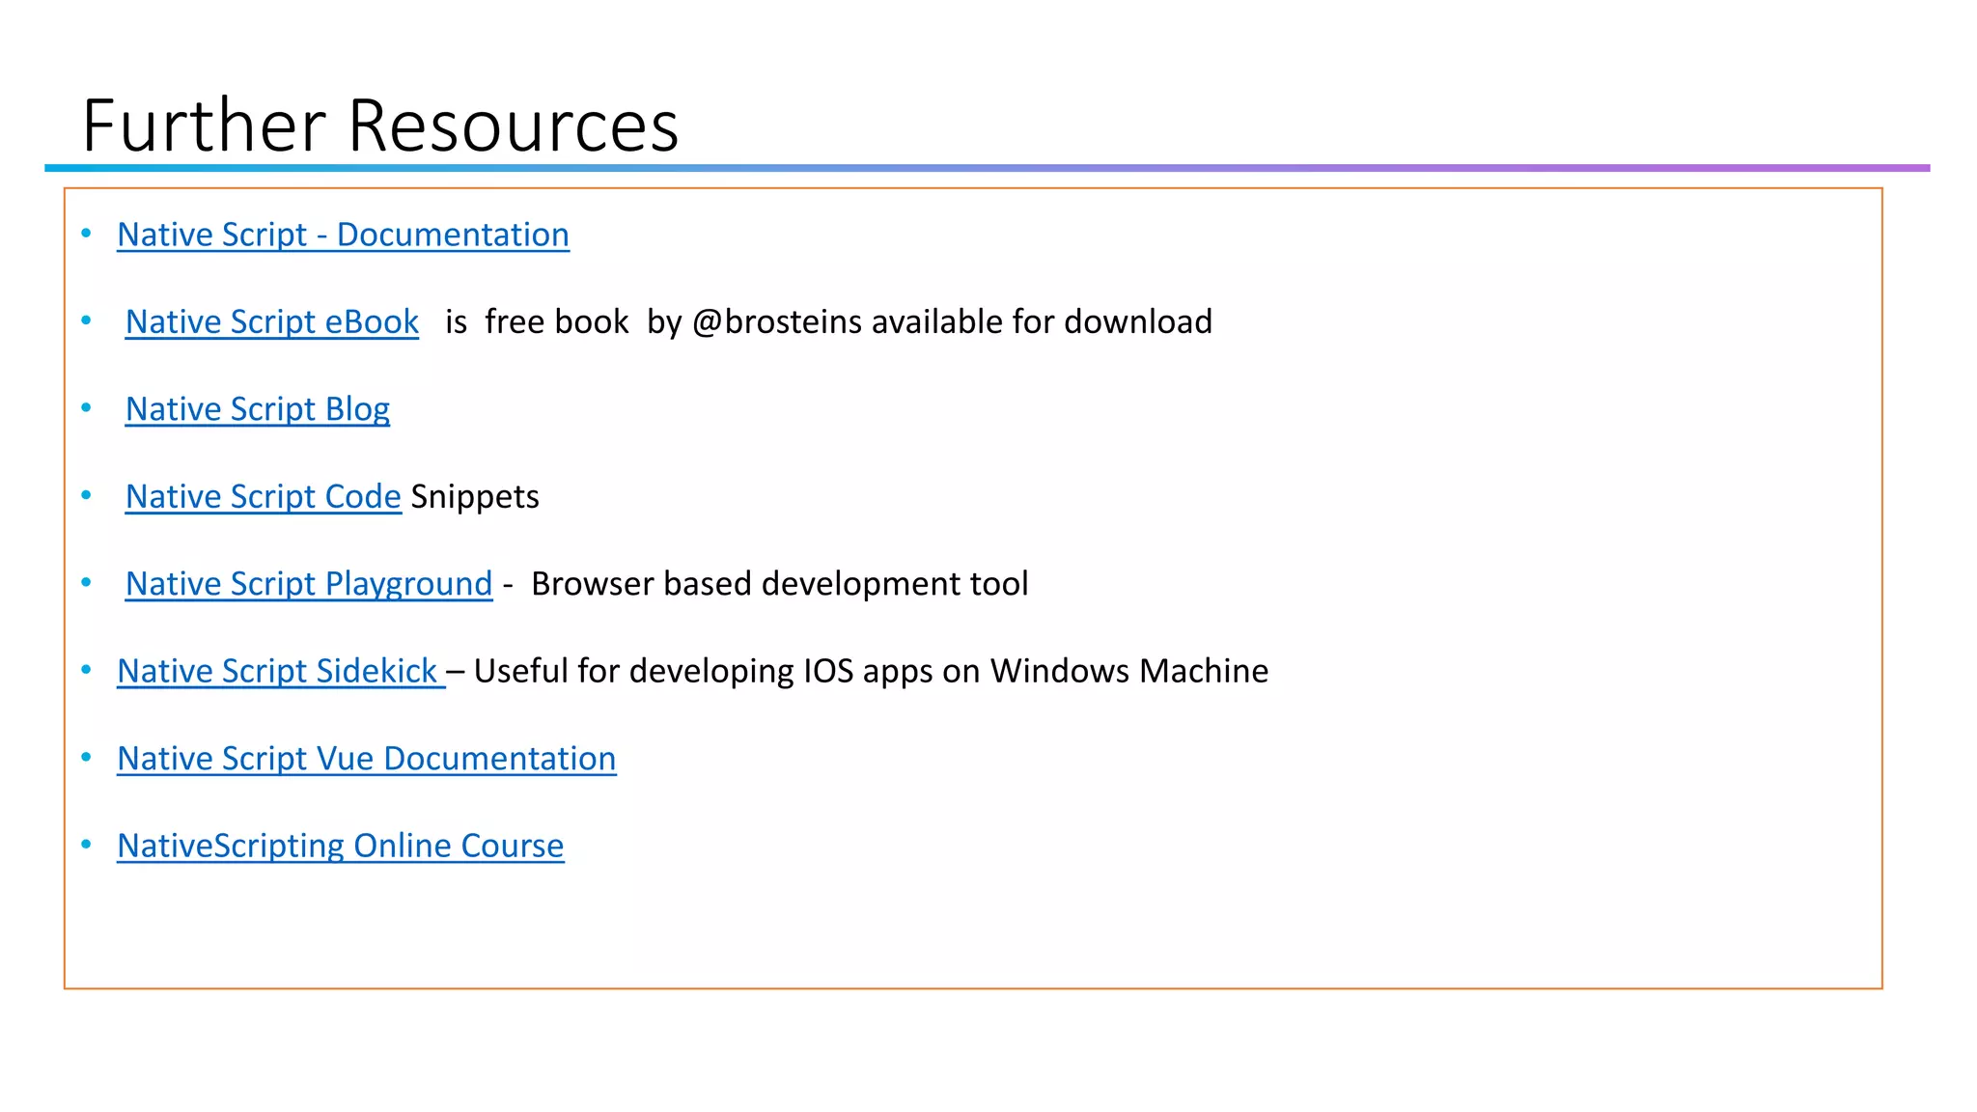Click 'Browser based development tool' text

point(779,584)
